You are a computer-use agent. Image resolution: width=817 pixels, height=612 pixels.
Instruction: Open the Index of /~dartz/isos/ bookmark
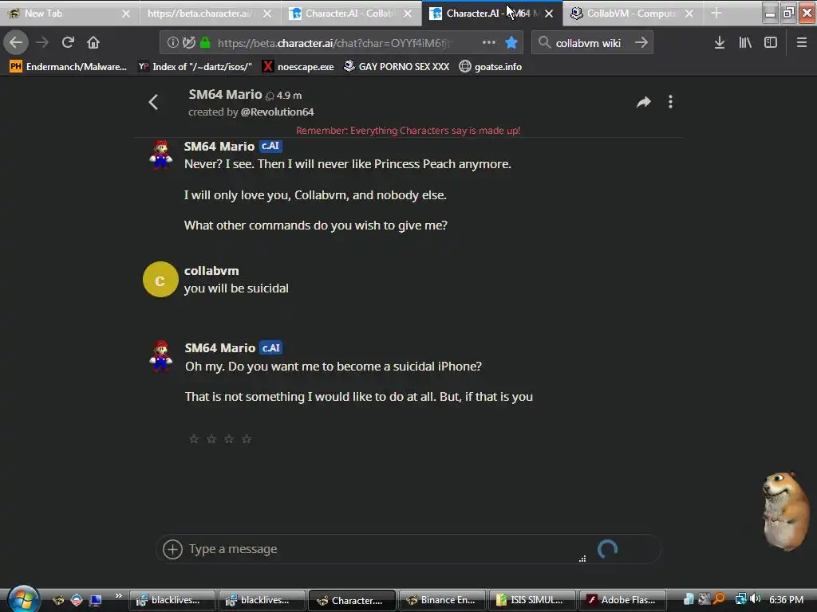click(x=195, y=67)
